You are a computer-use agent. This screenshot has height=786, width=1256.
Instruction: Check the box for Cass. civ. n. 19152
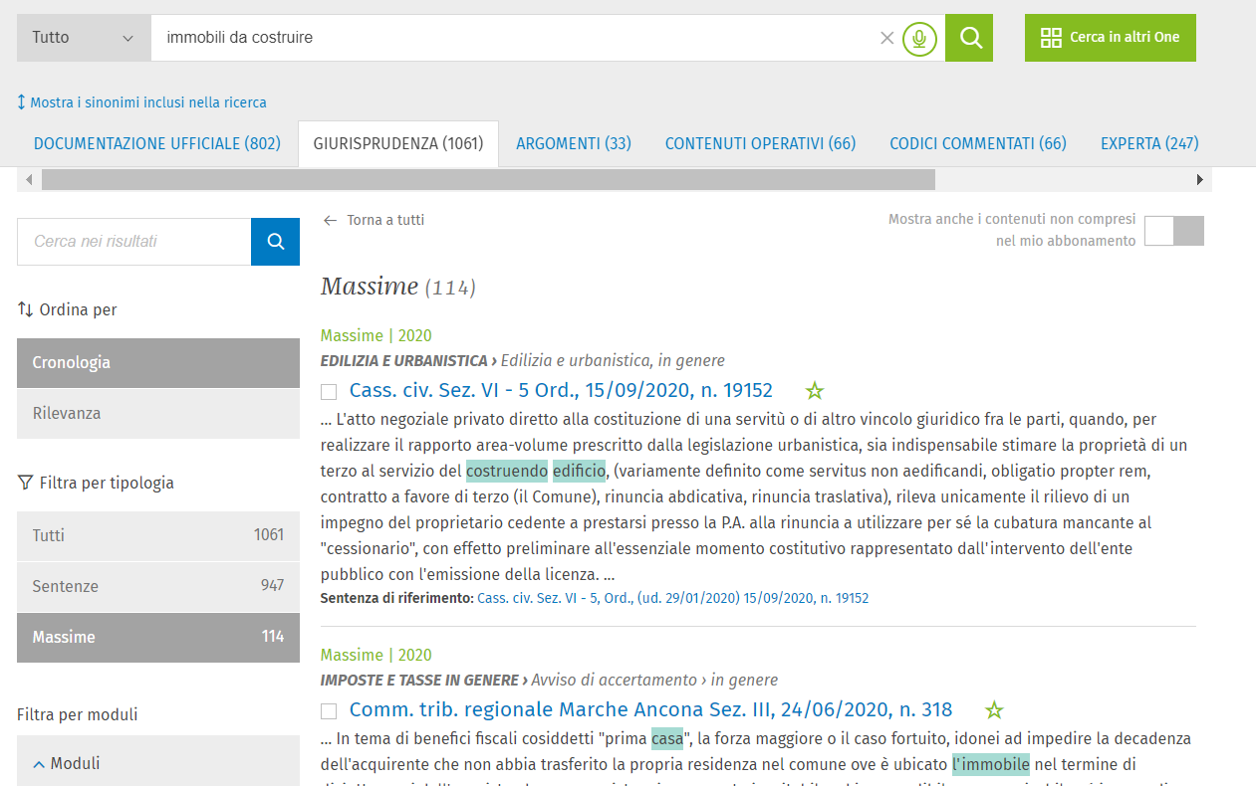pyautogui.click(x=329, y=392)
